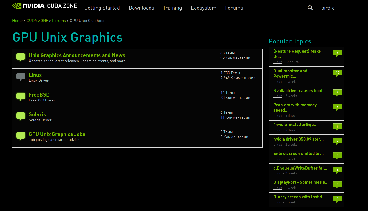Click '11 Комментарии' count for Solaris
This screenshot has height=211, width=368.
tap(235, 117)
